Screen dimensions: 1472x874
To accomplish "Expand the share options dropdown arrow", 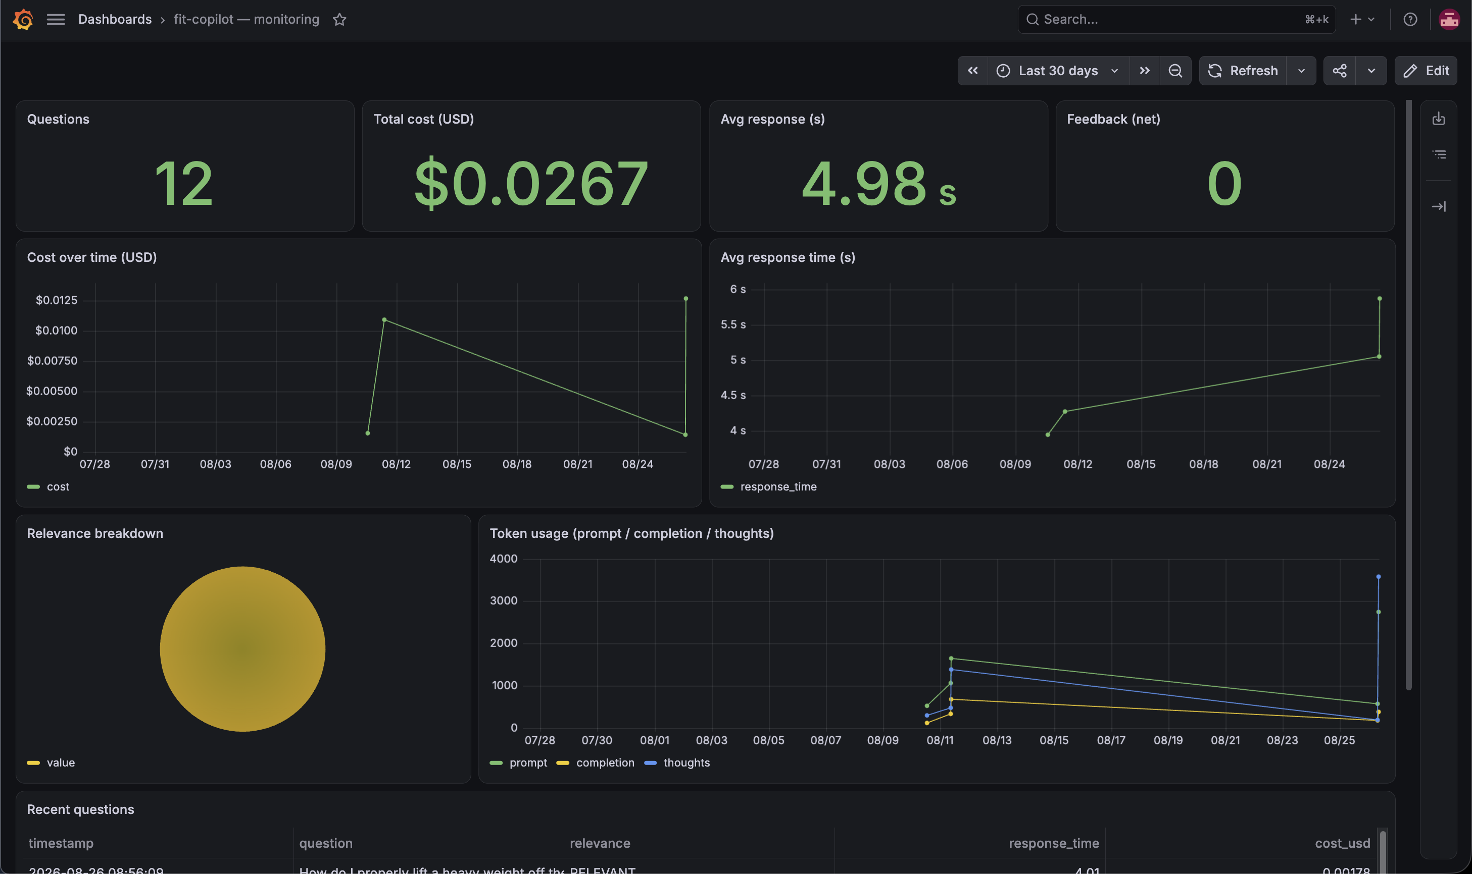I will point(1371,71).
